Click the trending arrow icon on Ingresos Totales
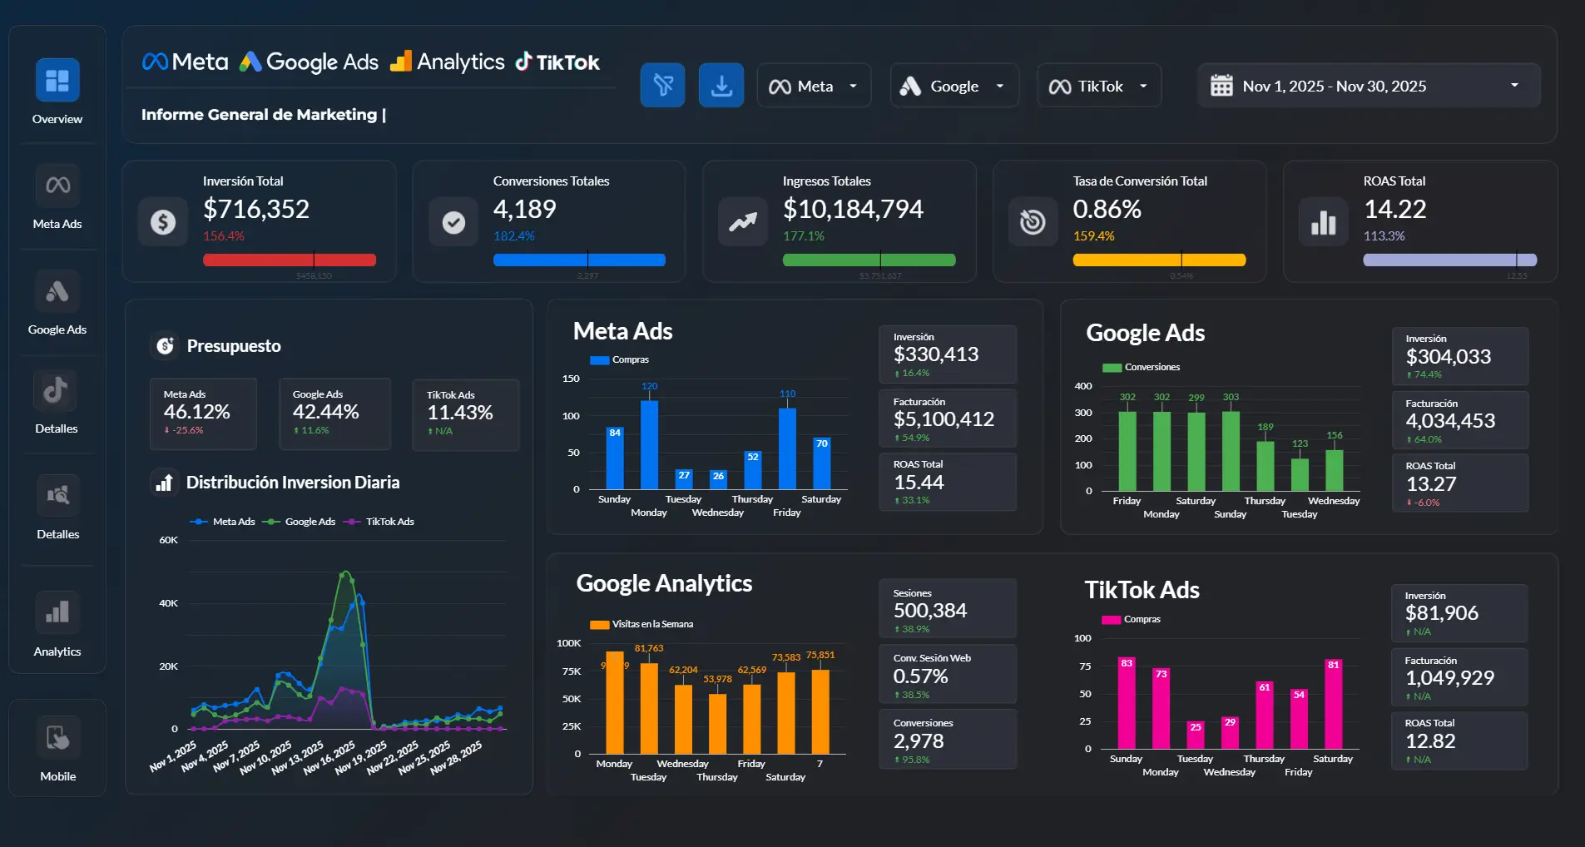The image size is (1585, 847). click(x=743, y=221)
